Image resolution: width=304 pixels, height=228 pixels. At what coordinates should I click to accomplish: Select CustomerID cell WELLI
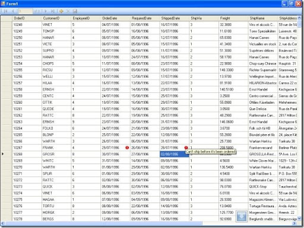(56, 76)
